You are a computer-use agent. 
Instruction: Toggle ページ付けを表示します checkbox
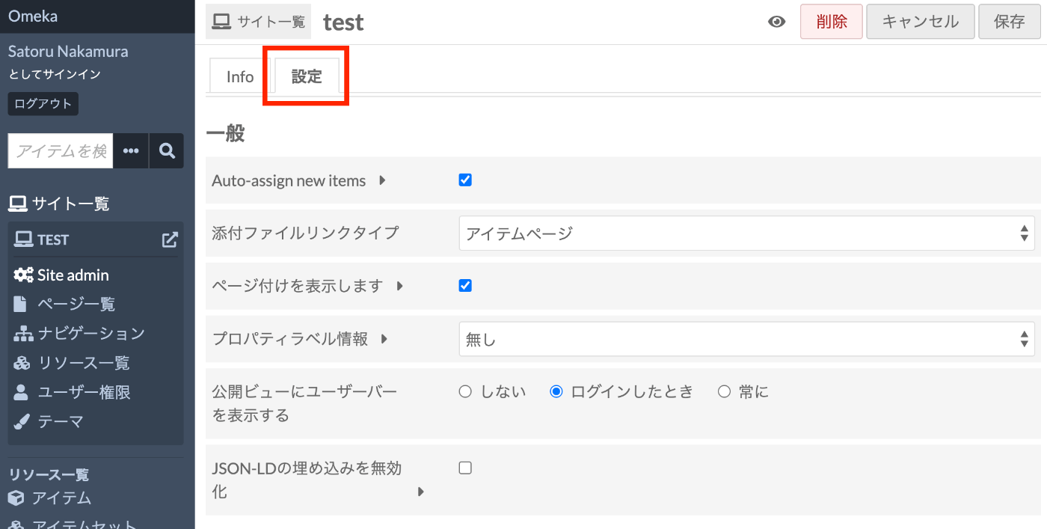coord(465,285)
